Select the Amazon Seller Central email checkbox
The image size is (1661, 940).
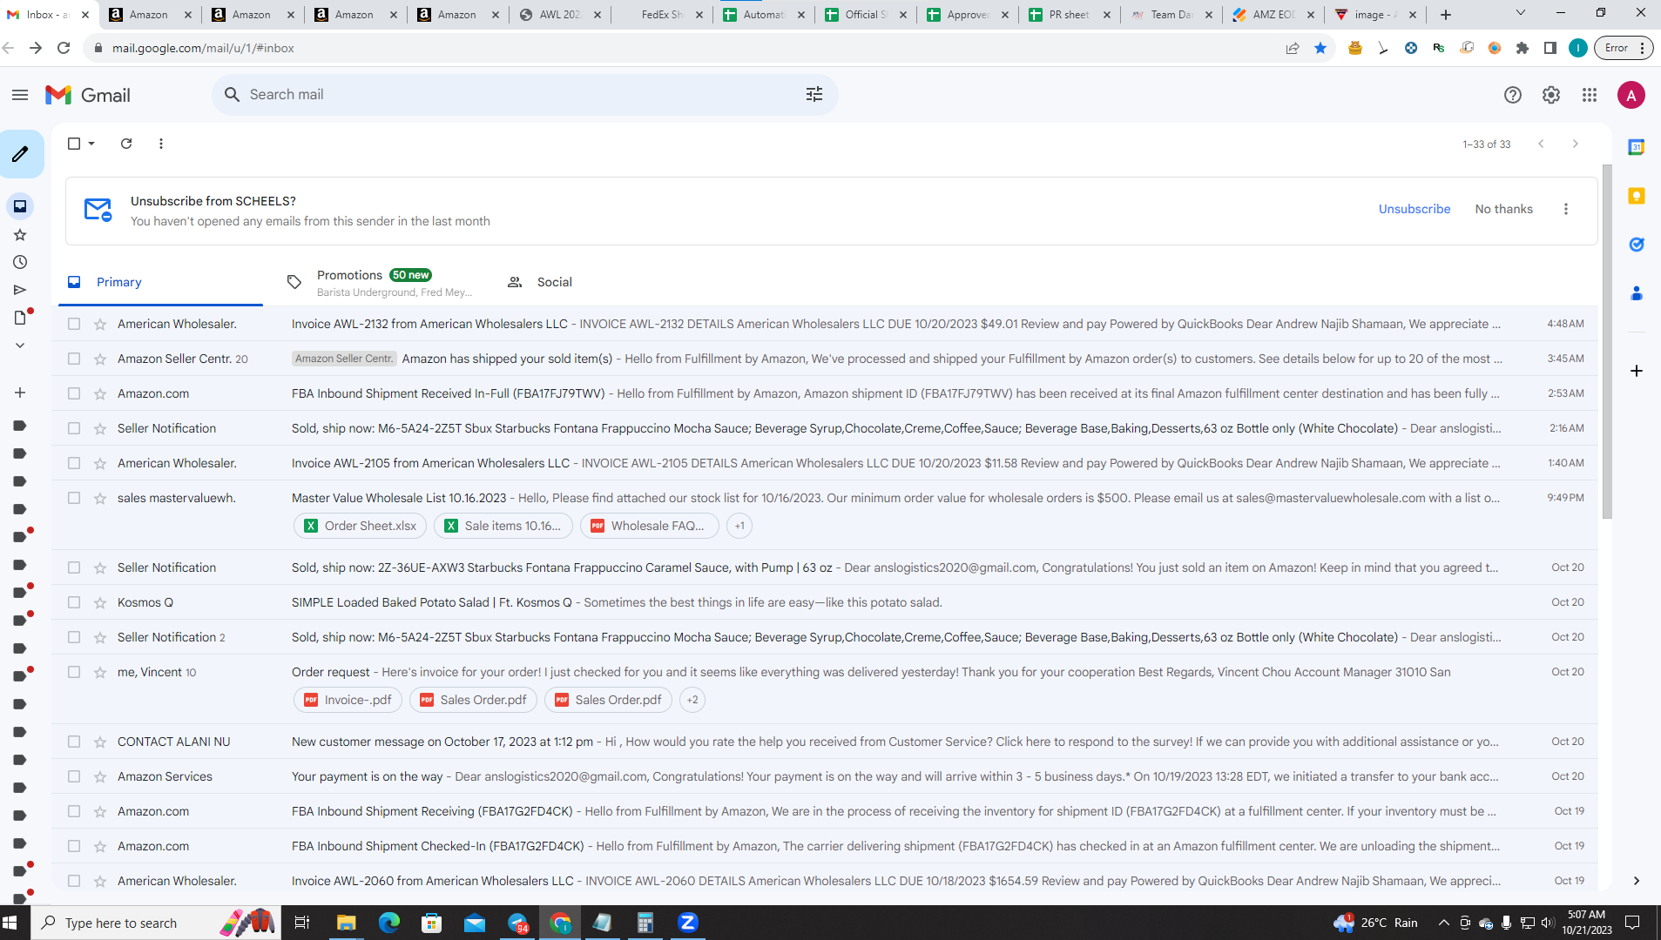tap(74, 359)
